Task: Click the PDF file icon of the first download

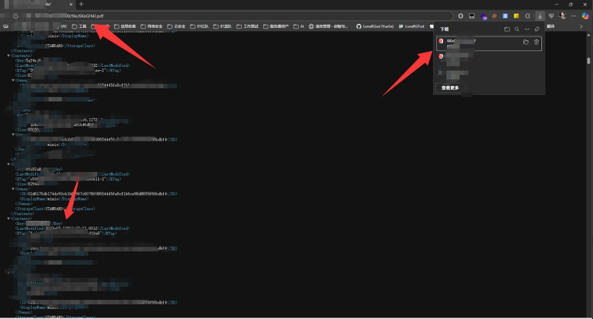Action: [441, 41]
